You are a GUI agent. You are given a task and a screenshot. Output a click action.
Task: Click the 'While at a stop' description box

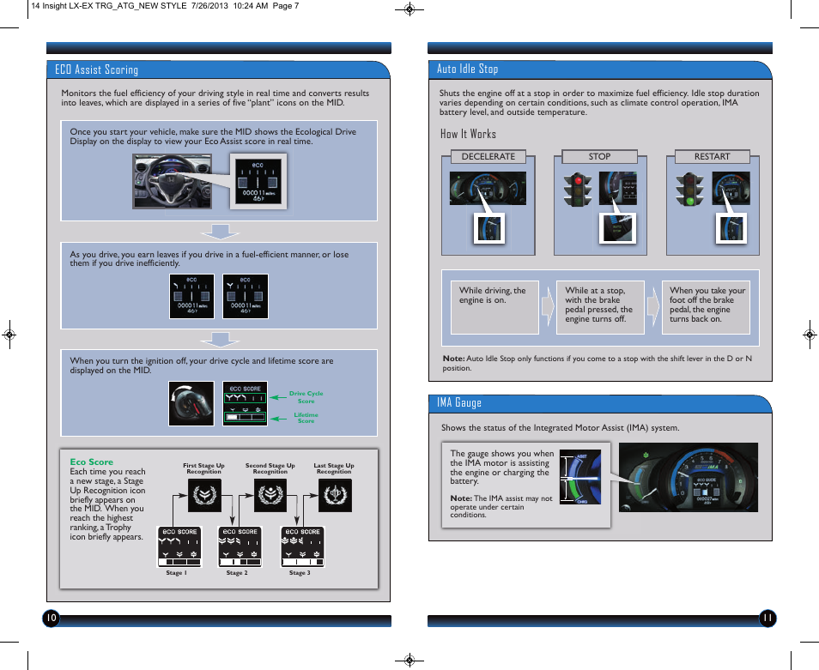coord(600,307)
